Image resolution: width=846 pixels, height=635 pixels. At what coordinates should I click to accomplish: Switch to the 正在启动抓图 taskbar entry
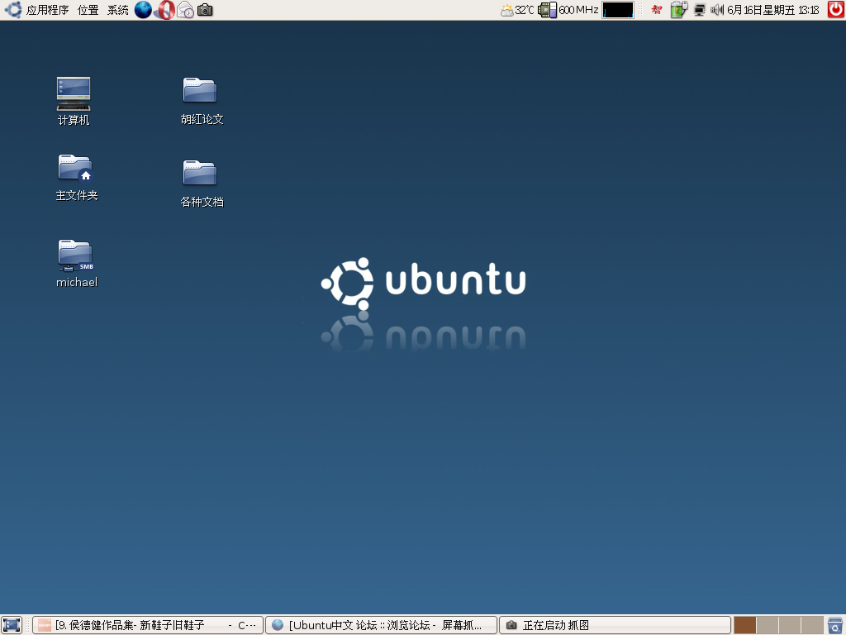pos(615,625)
